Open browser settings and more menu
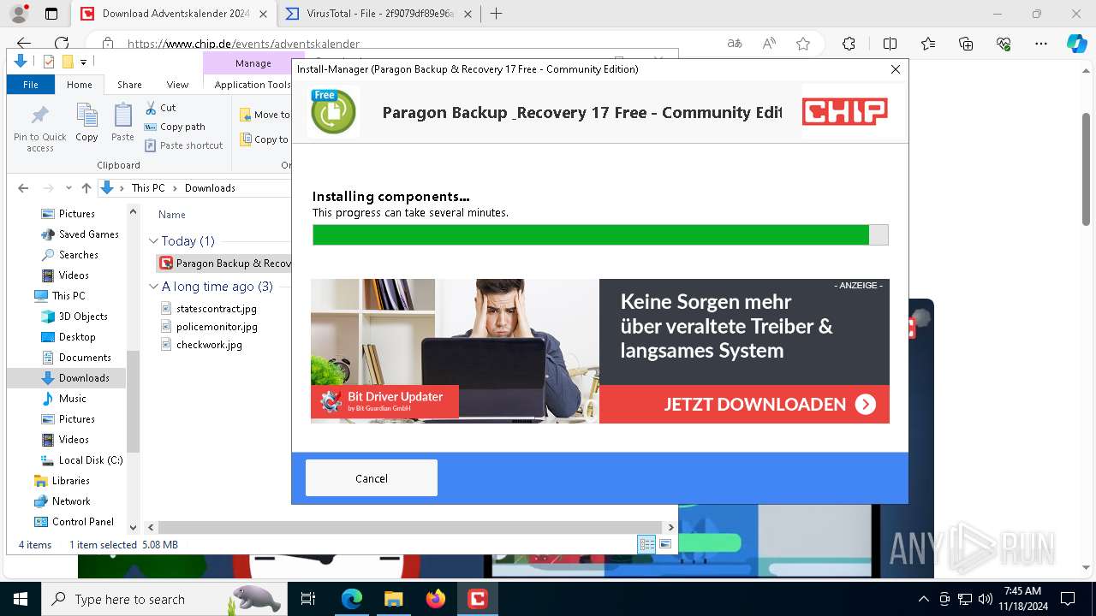The height and width of the screenshot is (616, 1096). (1041, 44)
